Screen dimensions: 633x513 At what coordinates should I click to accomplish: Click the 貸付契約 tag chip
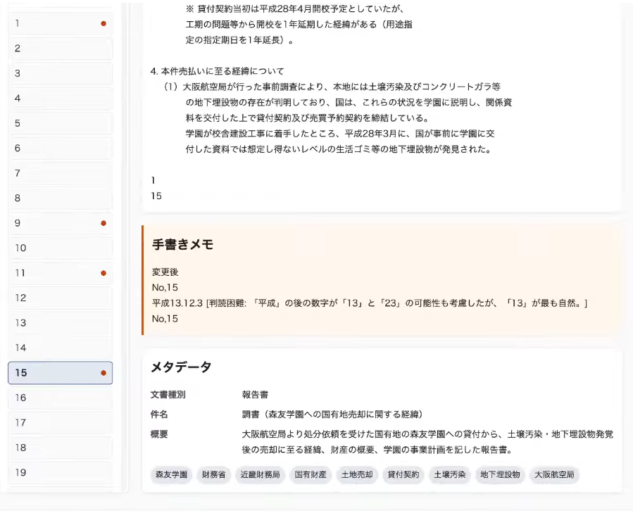(403, 475)
